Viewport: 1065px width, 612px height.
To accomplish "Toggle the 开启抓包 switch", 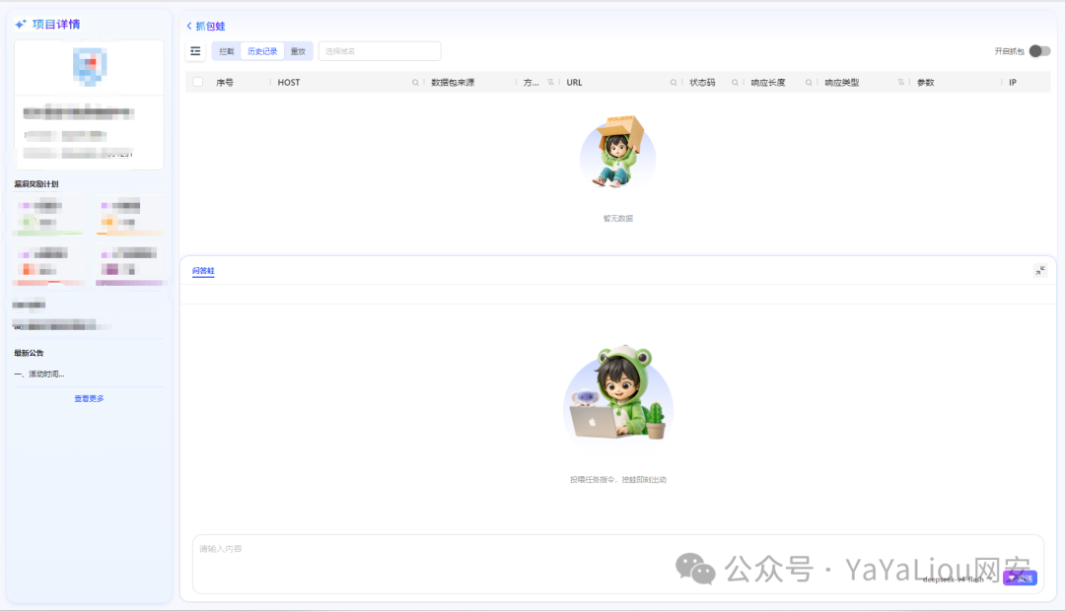I will 1039,51.
